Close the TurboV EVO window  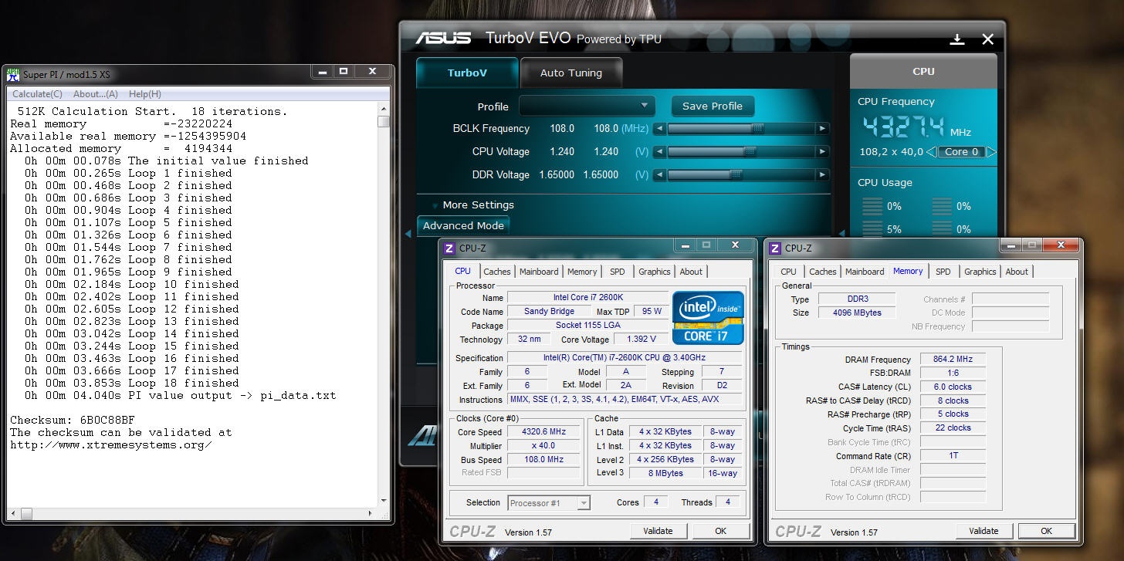(987, 39)
